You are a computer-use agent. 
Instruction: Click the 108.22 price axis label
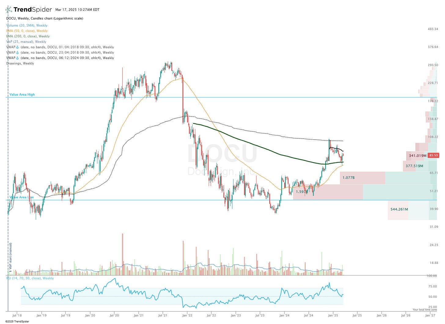(x=433, y=137)
